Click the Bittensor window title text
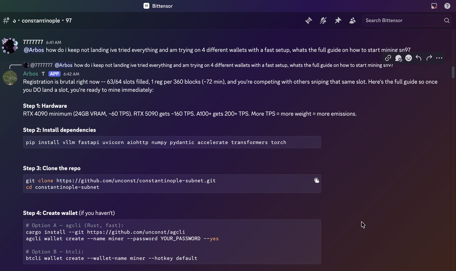 pyautogui.click(x=162, y=6)
